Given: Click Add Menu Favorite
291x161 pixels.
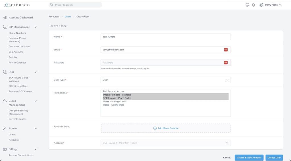Looking at the screenshot, I should coord(166,128).
